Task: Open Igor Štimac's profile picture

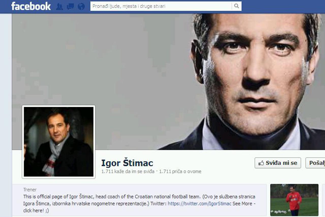Action: 58,141
